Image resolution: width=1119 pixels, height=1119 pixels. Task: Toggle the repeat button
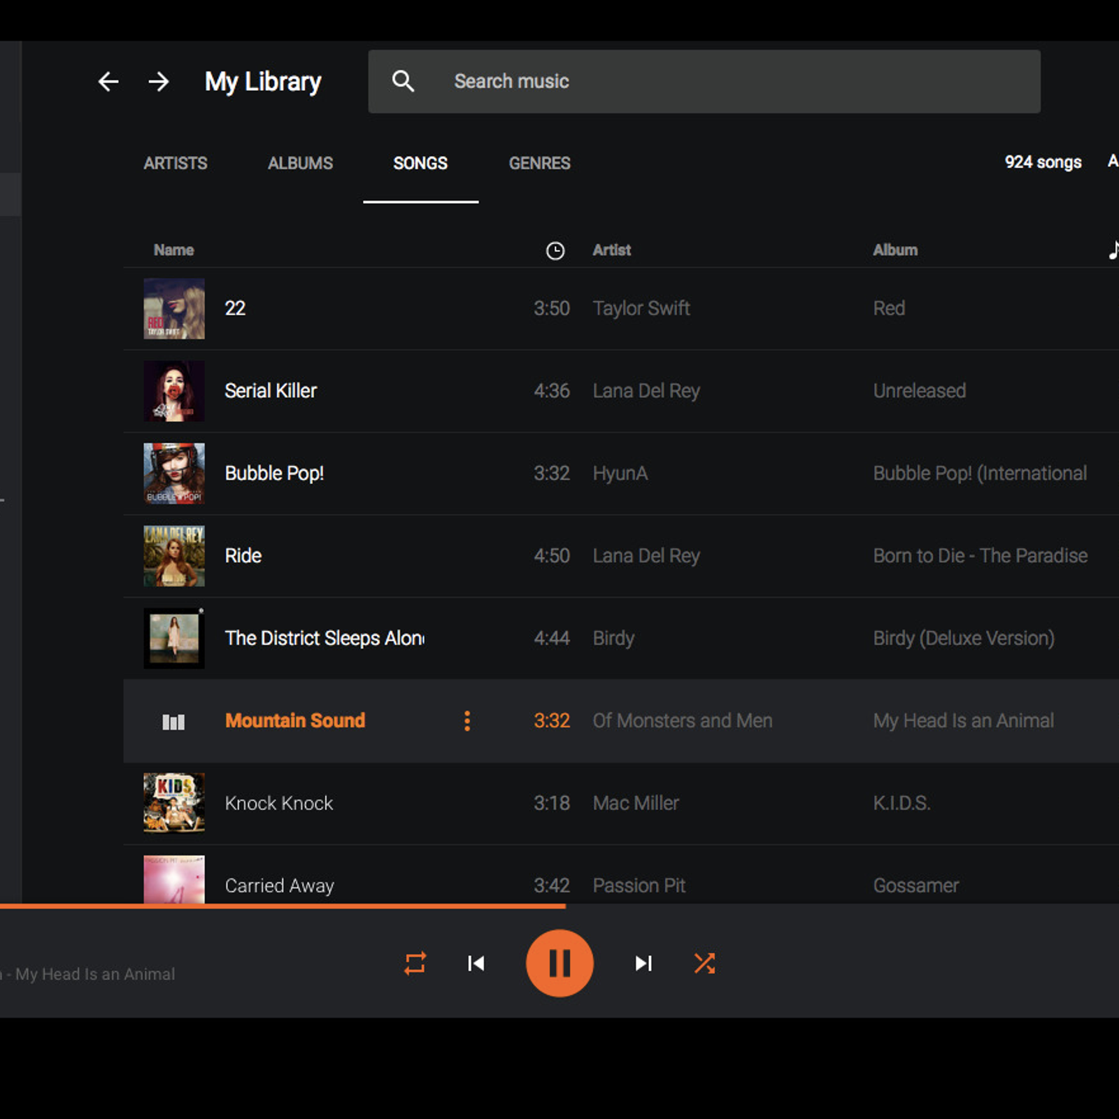[415, 963]
